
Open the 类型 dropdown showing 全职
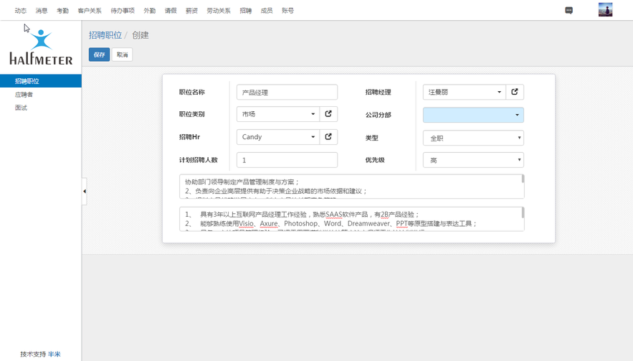[x=473, y=138]
